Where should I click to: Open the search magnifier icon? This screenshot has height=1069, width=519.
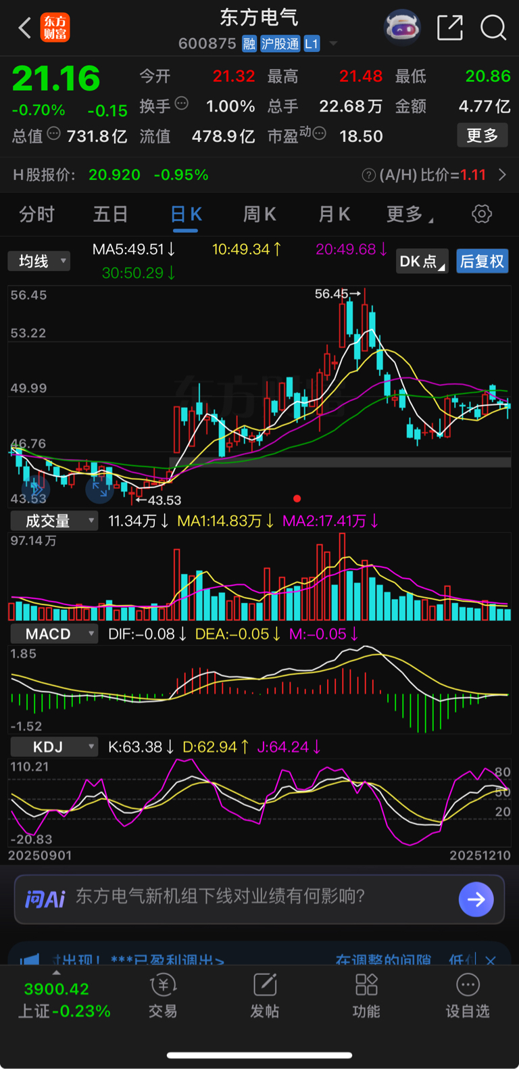pyautogui.click(x=493, y=28)
